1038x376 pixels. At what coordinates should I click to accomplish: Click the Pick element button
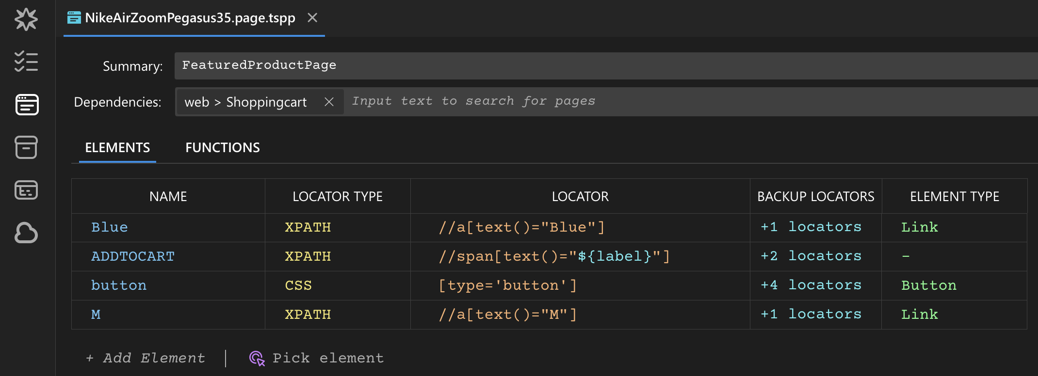point(316,358)
